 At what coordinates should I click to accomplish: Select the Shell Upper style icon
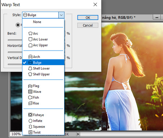[30, 74]
